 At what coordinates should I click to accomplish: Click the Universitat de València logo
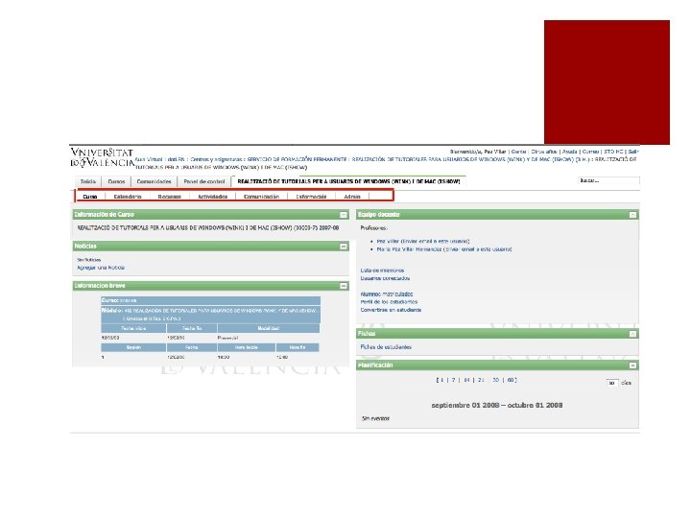[x=102, y=157]
